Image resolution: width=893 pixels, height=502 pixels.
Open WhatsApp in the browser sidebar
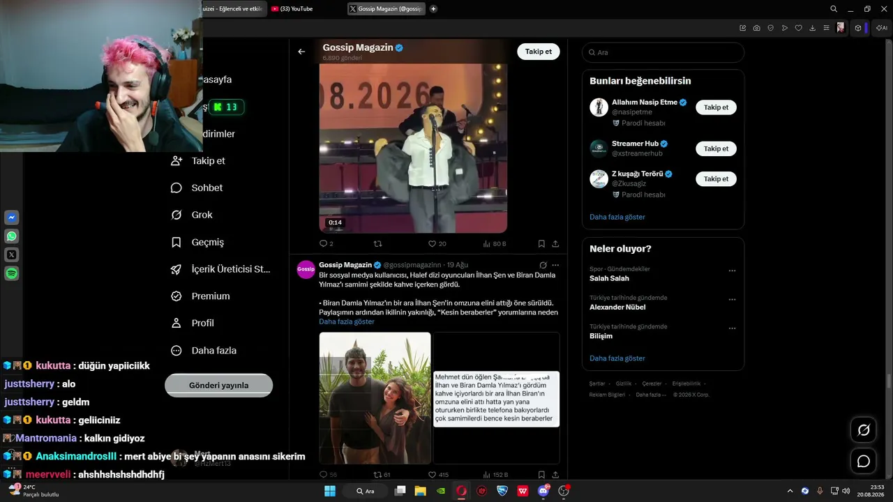point(12,236)
